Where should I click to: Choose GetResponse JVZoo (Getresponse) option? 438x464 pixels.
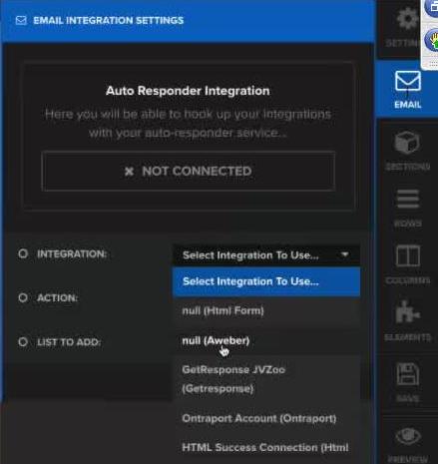coord(266,379)
